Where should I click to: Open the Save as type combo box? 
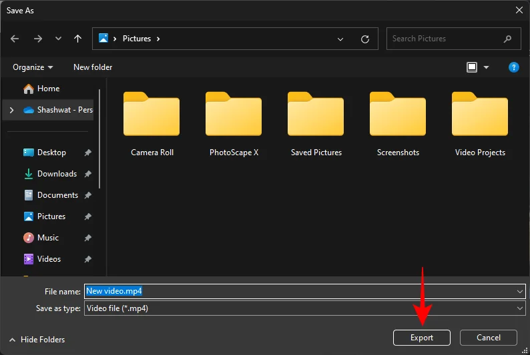coord(305,308)
